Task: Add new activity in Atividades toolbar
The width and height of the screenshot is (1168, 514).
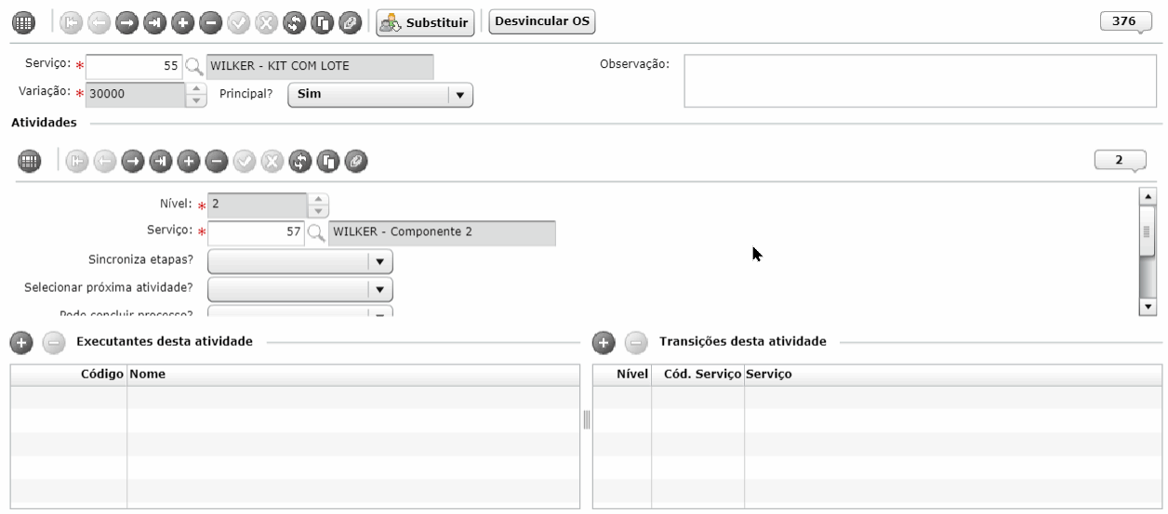Action: (x=188, y=161)
